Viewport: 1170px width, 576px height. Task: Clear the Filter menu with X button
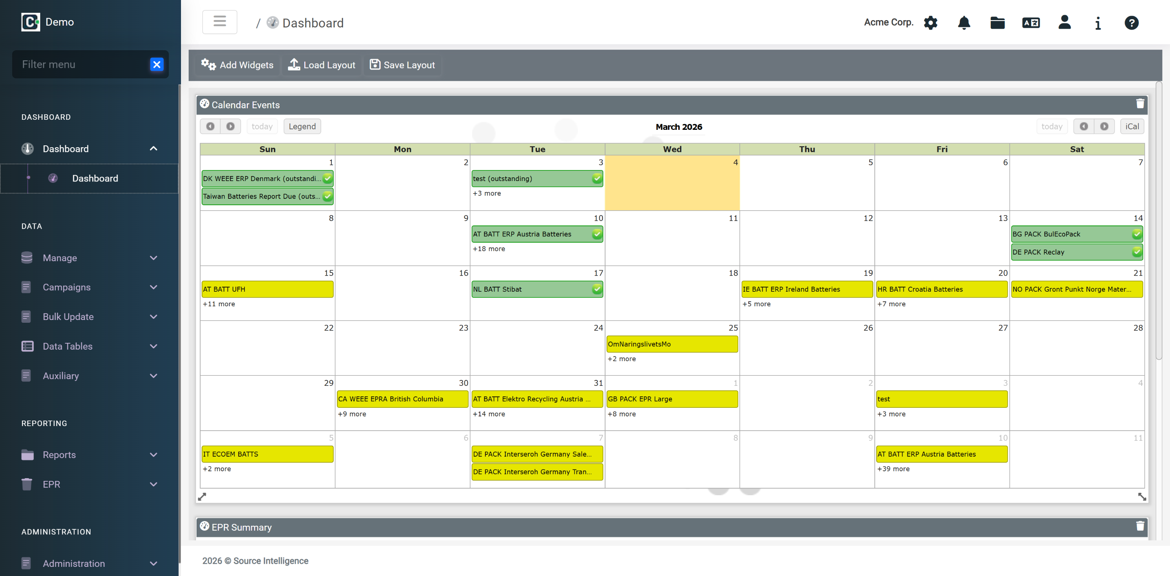tap(157, 64)
